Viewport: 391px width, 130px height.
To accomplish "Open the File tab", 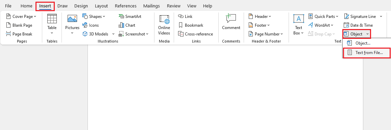I will tap(8, 6).
